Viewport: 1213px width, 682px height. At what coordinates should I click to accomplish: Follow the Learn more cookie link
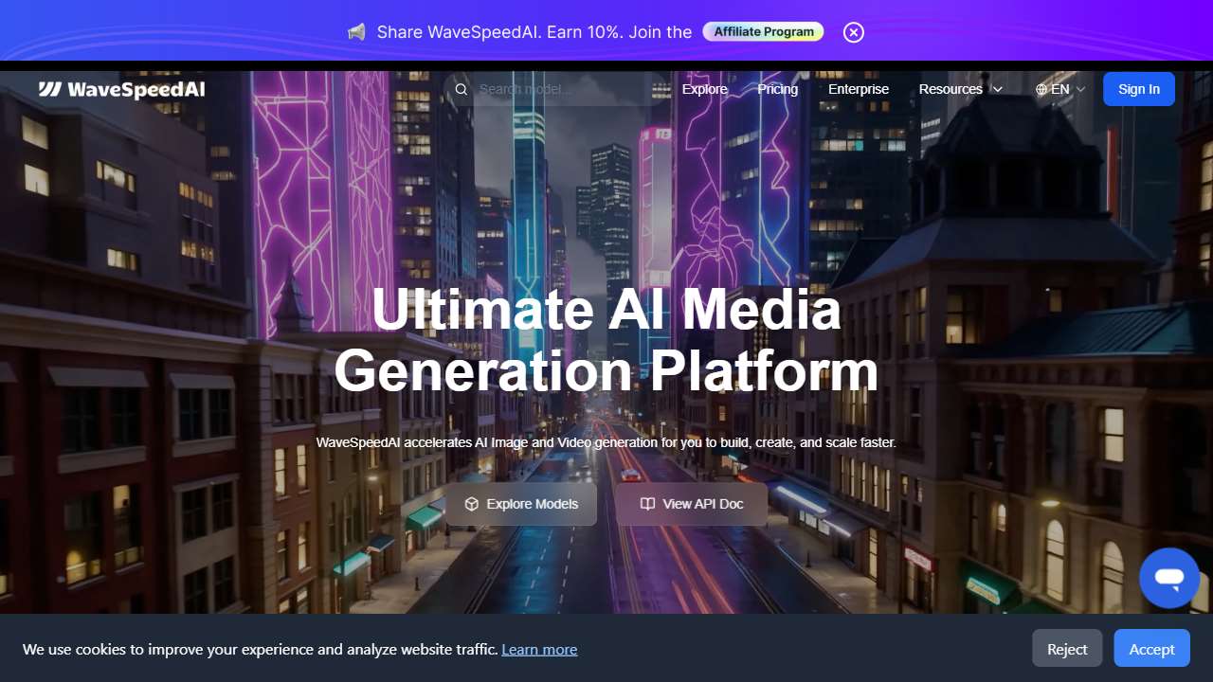pyautogui.click(x=539, y=649)
